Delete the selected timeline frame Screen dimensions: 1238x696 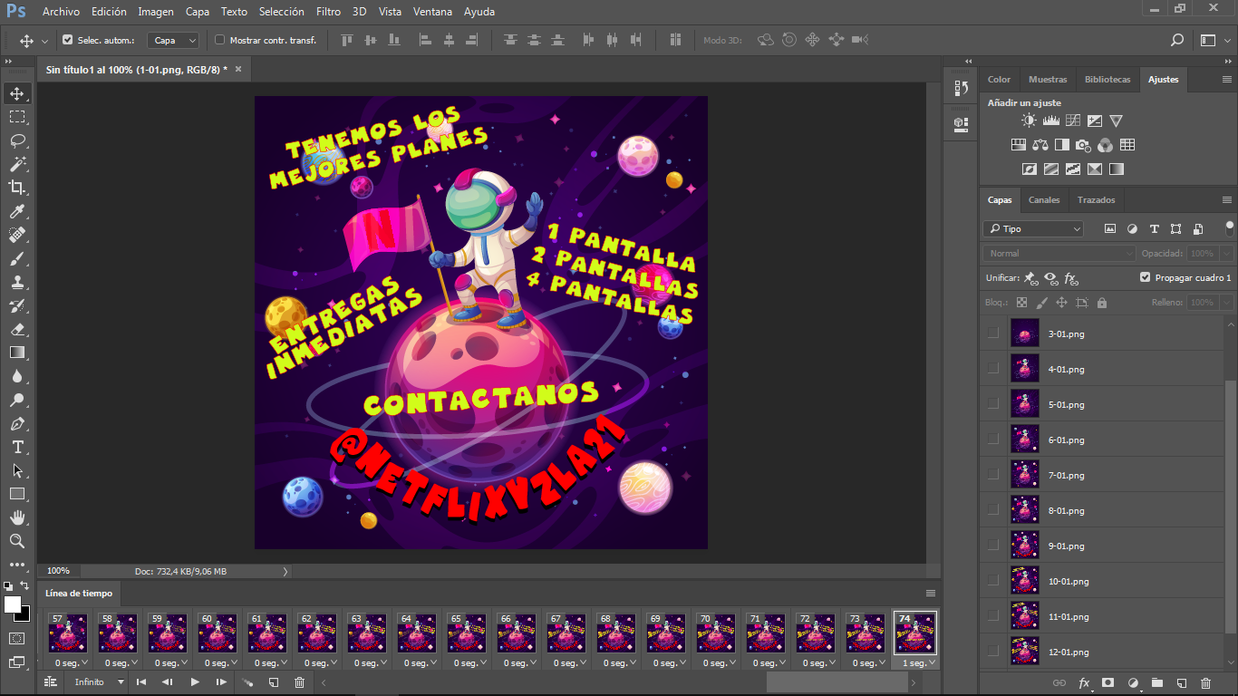tap(299, 682)
